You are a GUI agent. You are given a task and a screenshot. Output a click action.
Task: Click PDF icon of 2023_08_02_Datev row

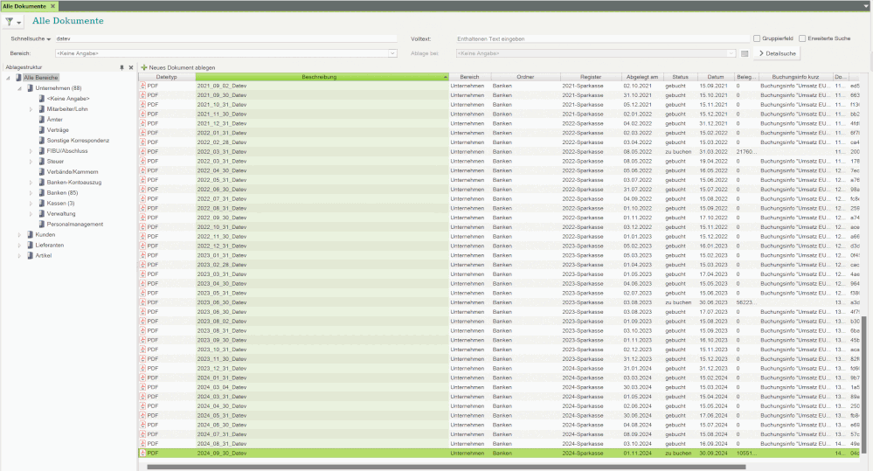(143, 322)
